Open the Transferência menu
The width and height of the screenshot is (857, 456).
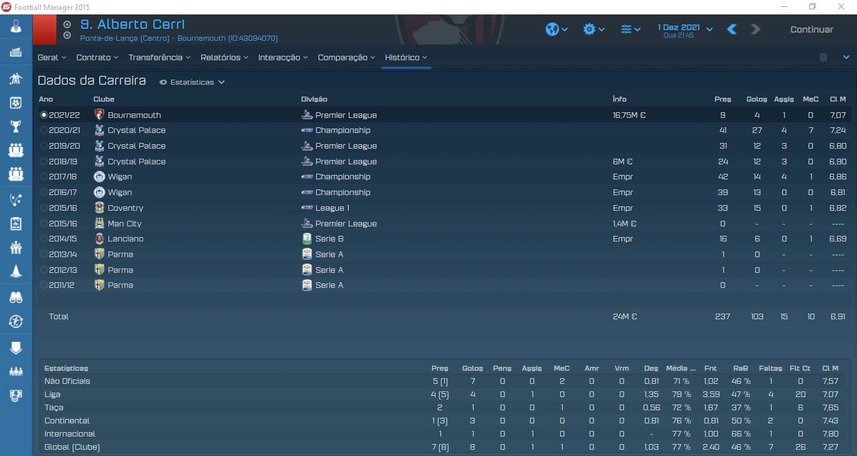click(160, 57)
